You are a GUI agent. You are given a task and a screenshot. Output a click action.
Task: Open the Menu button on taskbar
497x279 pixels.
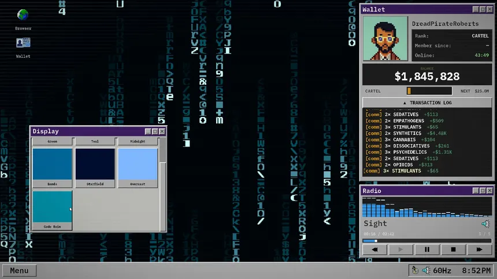[19, 270]
